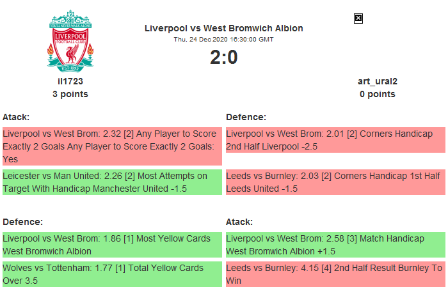This screenshot has width=448, height=294.
Task: Select the 2nd Half Result Burnley To Win bet
Action: tap(335, 275)
